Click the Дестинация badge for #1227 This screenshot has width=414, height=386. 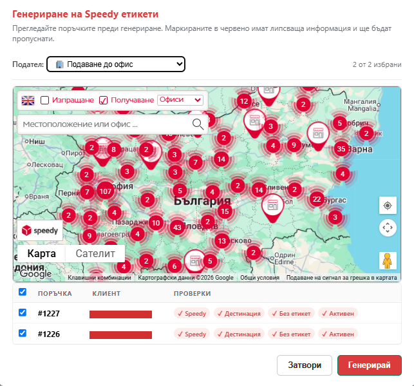click(x=239, y=313)
